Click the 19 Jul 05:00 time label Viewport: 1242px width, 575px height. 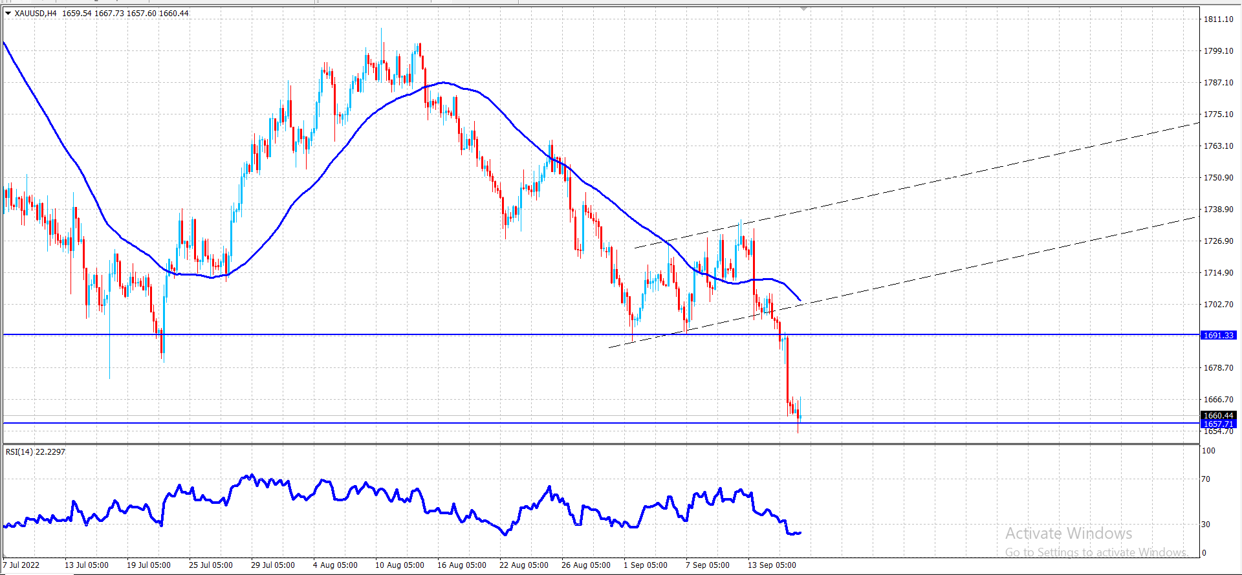pos(149,565)
